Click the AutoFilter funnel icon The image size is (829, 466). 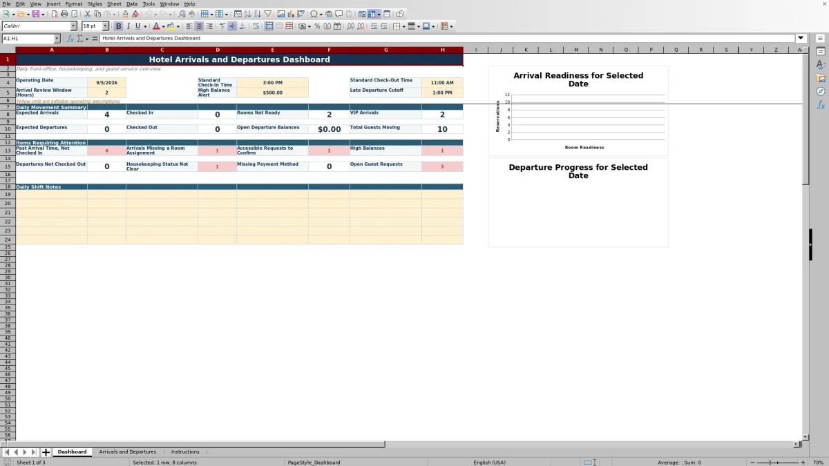[267, 14]
